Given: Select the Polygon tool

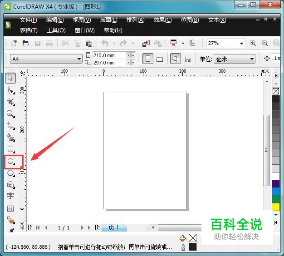Looking at the screenshot, I should pyautogui.click(x=11, y=173).
